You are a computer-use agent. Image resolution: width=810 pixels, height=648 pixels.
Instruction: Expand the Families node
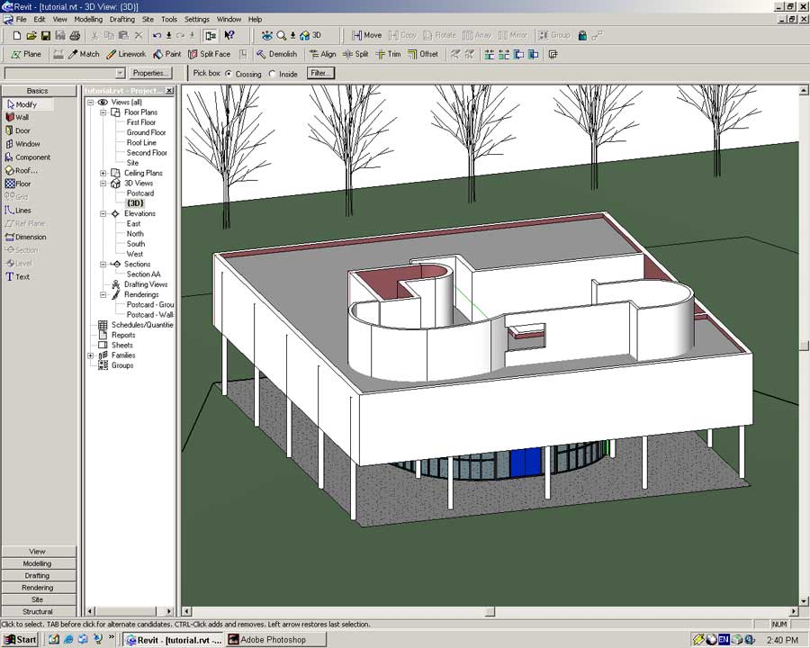click(90, 355)
